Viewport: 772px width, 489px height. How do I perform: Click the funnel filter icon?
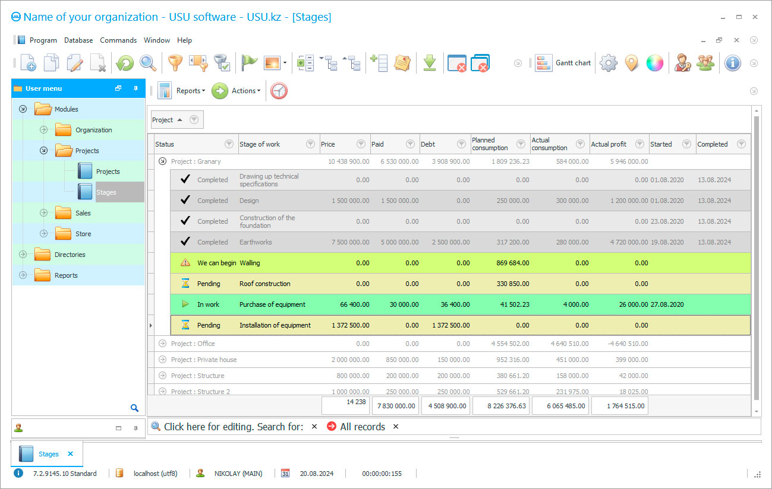(x=175, y=62)
